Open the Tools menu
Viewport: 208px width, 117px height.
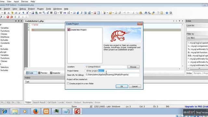(x=48, y=9)
